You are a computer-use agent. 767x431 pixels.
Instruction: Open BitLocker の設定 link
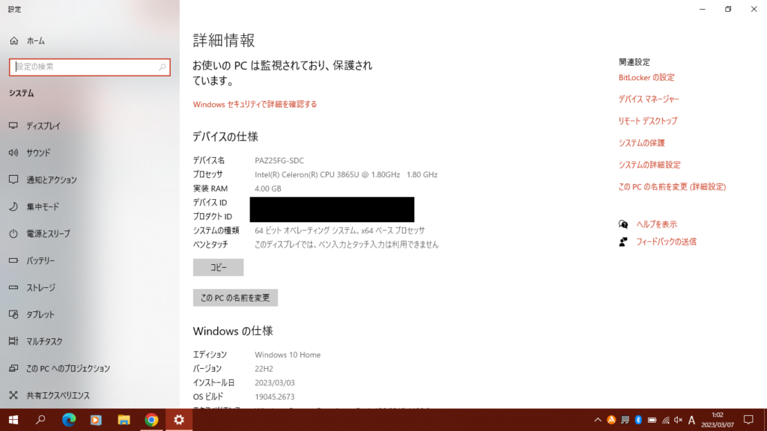[x=646, y=77]
